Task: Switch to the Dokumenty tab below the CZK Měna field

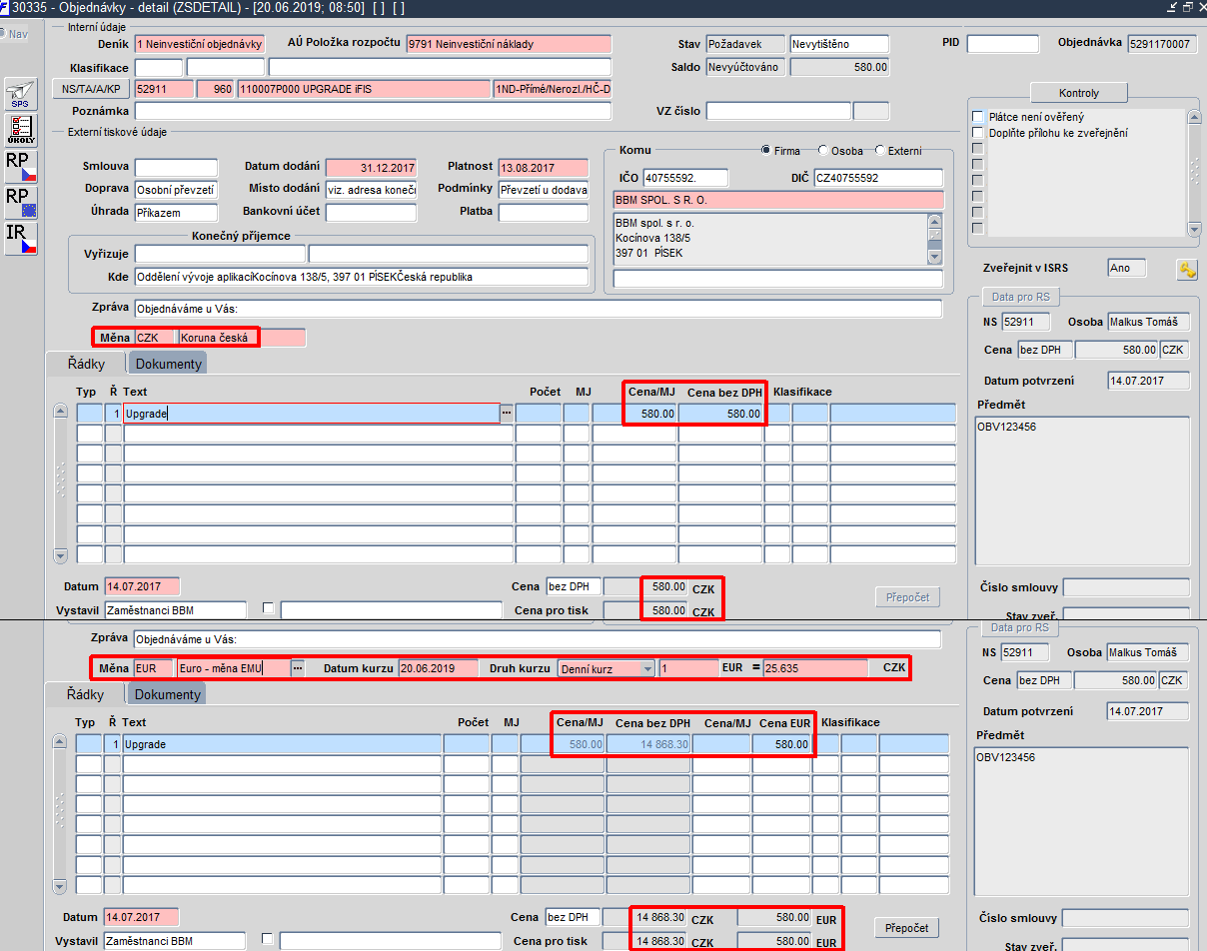Action: [x=169, y=364]
